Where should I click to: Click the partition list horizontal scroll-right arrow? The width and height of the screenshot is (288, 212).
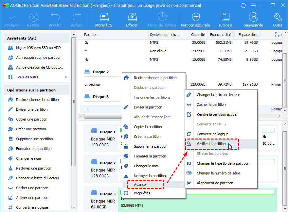tap(279, 116)
